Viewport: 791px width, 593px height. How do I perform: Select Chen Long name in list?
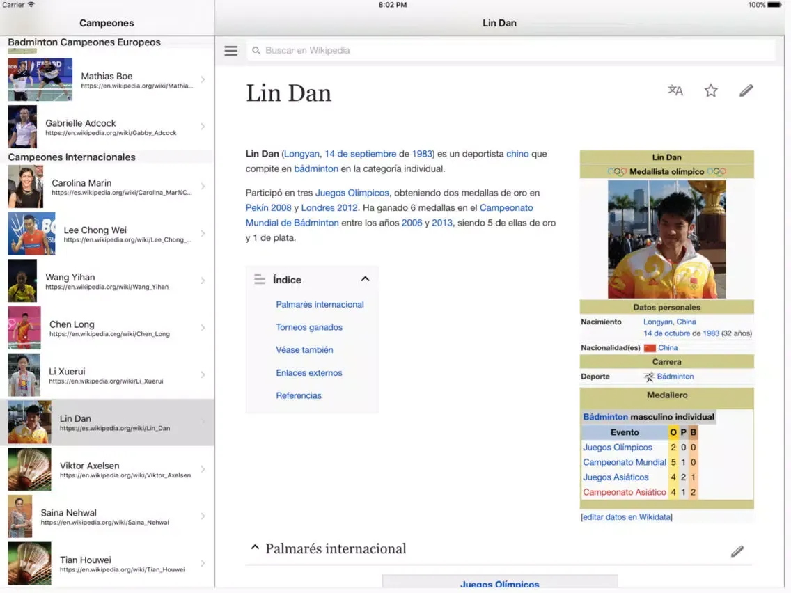click(72, 324)
